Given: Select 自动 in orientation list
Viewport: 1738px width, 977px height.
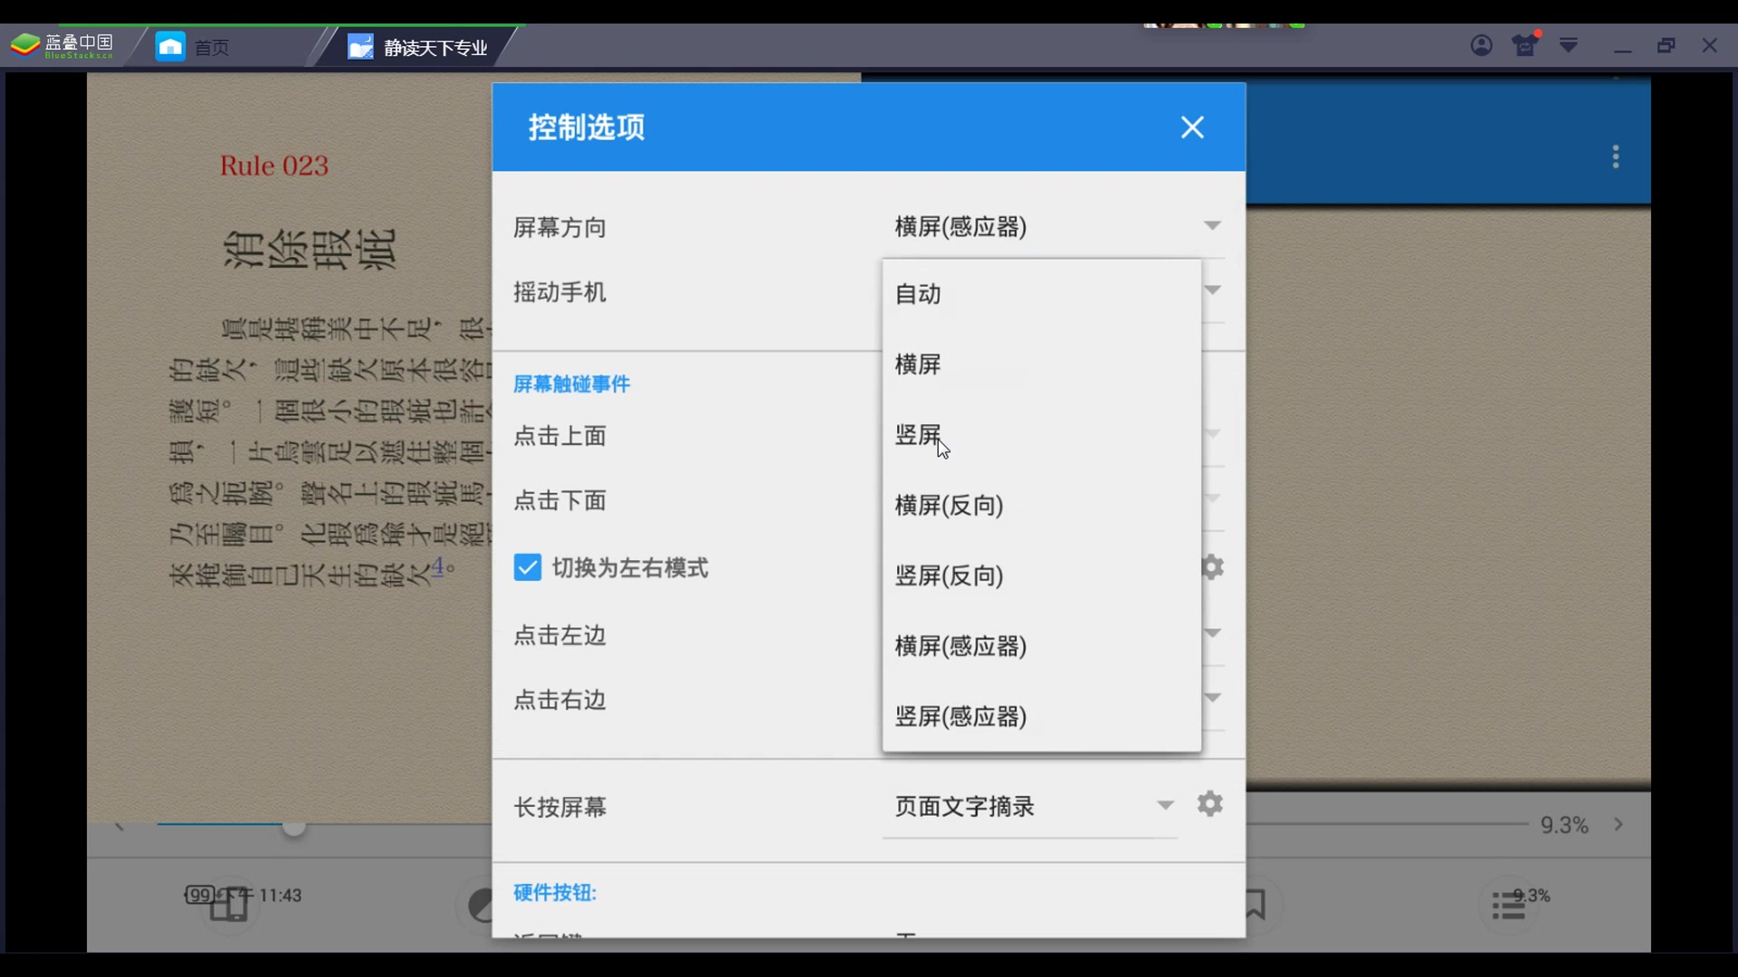Looking at the screenshot, I should coord(1041,294).
